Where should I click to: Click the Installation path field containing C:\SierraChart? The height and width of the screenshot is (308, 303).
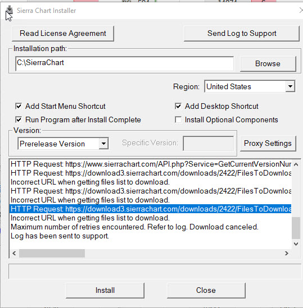click(124, 63)
